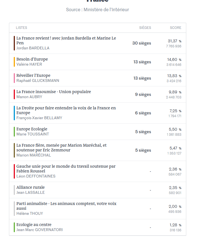Click candidate name François-Xavier BELLAMY
This screenshot has width=223, height=242.
39,118
